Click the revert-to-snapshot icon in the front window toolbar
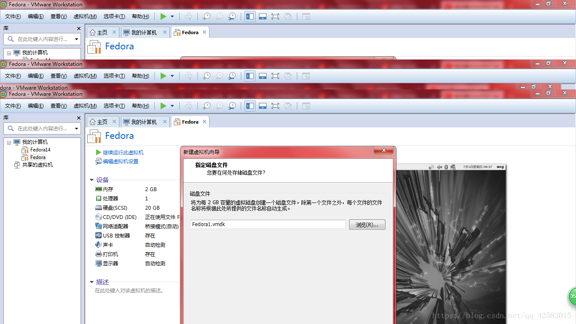This screenshot has width=576, height=324. pyautogui.click(x=219, y=106)
